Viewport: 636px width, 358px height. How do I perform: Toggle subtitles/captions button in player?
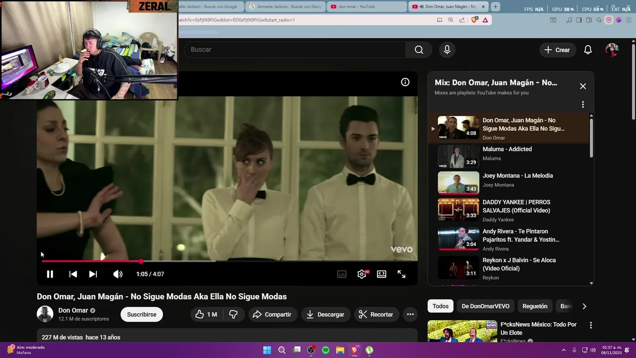point(342,274)
